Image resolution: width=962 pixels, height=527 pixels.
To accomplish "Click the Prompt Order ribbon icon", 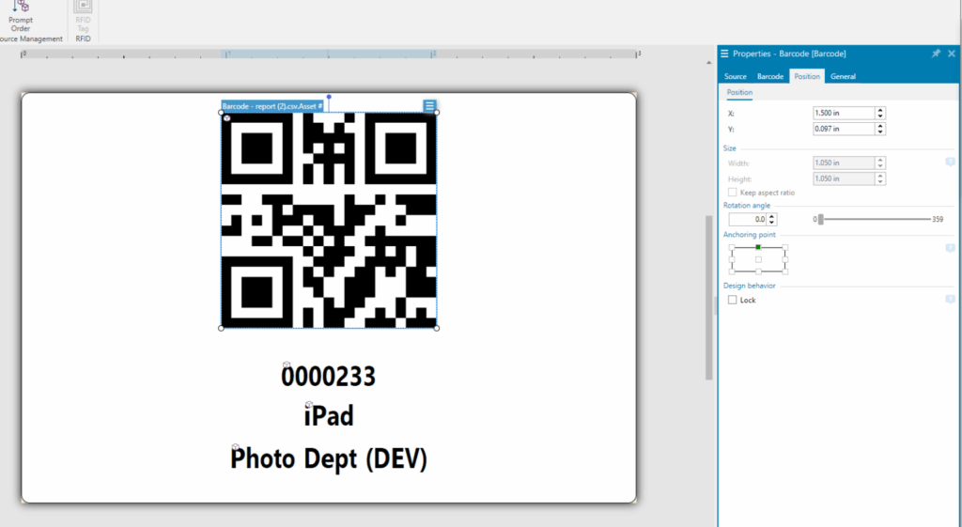I will (x=21, y=15).
